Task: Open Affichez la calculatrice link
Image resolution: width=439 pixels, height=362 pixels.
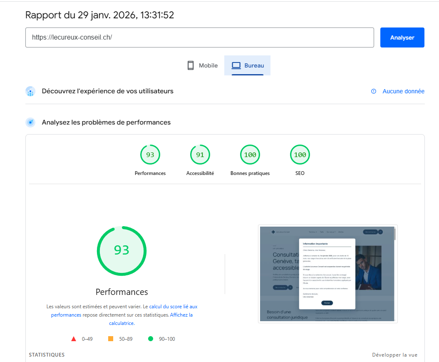Action: pos(181,315)
